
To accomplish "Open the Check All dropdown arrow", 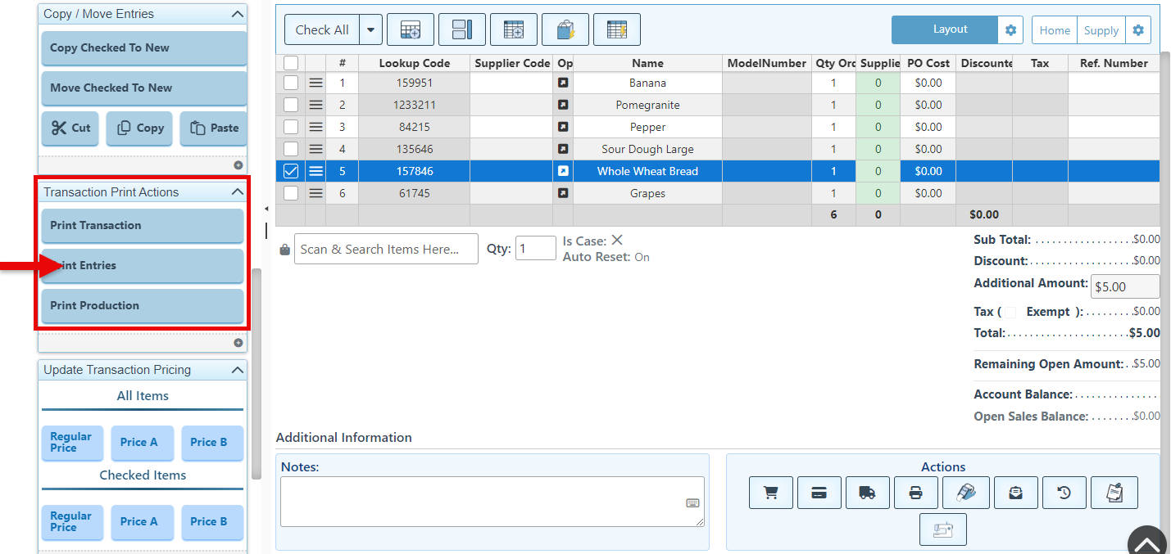I will coord(370,30).
